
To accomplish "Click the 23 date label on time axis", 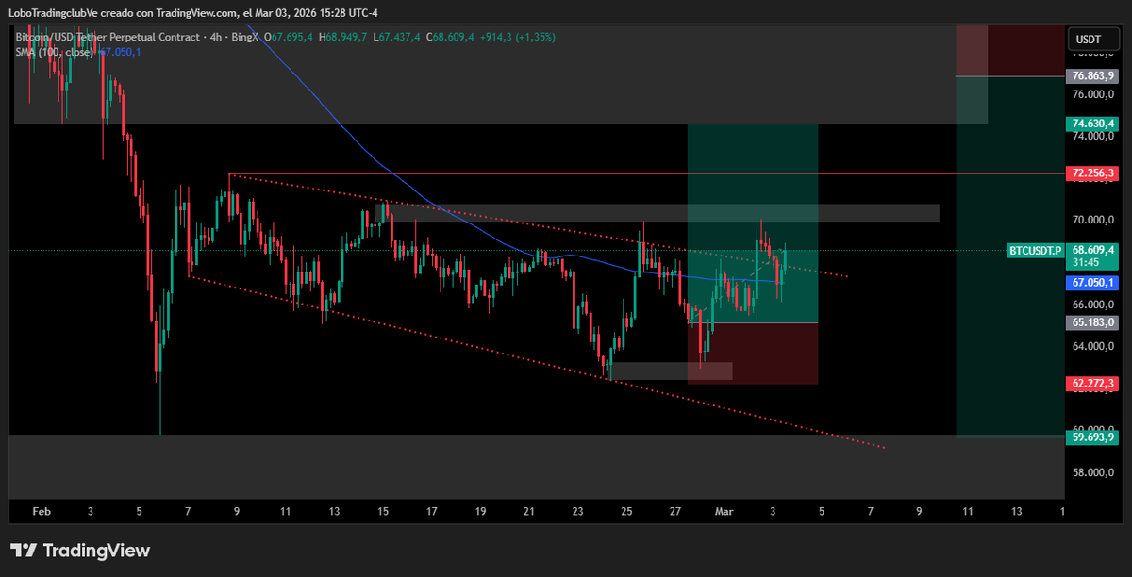I will 578,511.
